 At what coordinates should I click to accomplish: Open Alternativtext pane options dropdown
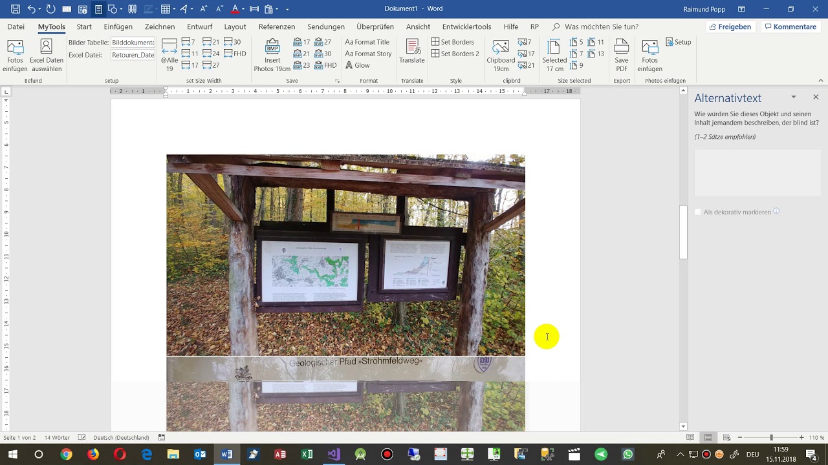click(794, 97)
